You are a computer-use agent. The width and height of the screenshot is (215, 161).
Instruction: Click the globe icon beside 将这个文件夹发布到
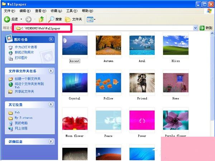point(10,84)
